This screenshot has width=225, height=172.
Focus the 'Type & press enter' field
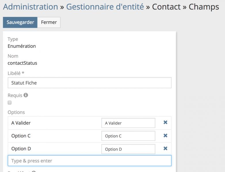click(89, 161)
